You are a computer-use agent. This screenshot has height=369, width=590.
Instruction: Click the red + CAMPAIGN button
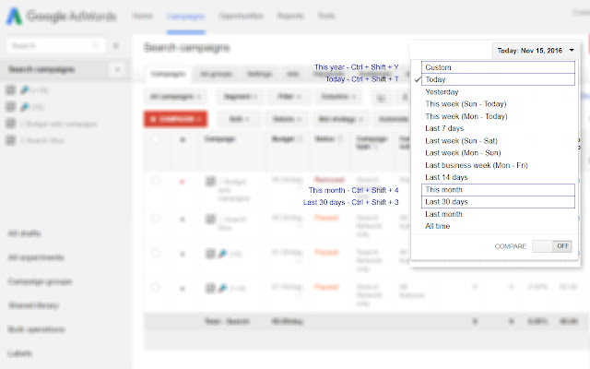click(175, 119)
